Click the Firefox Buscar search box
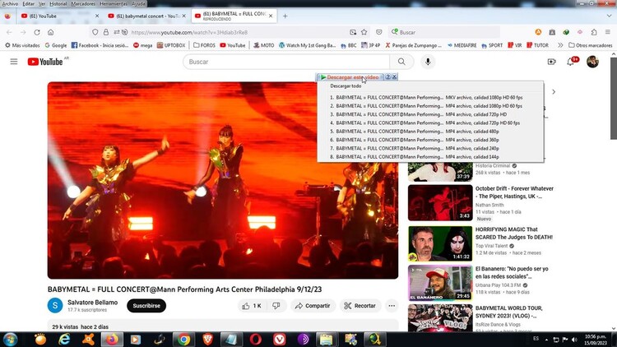This screenshot has width=617, height=347. point(444,32)
